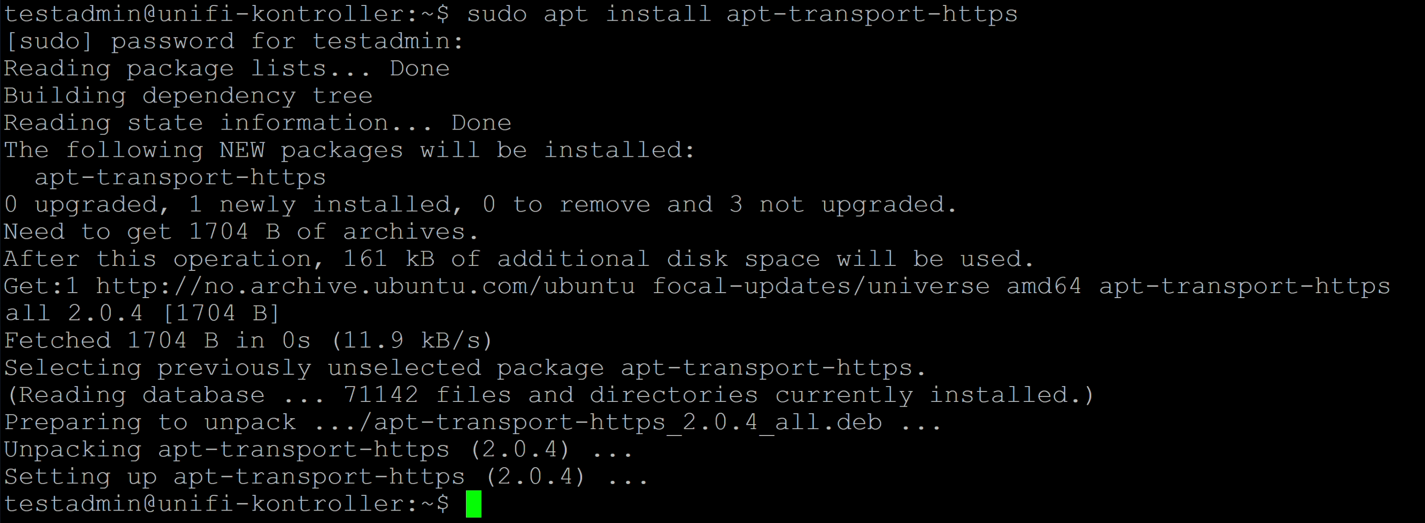Click the green terminal cursor block
Viewport: 1425px width, 523px height.
pos(473,504)
